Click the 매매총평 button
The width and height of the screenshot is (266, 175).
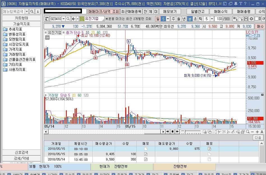[244, 11]
